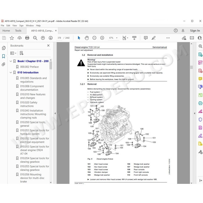
Task: Open attachments paperclip panel
Action: point(3,64)
